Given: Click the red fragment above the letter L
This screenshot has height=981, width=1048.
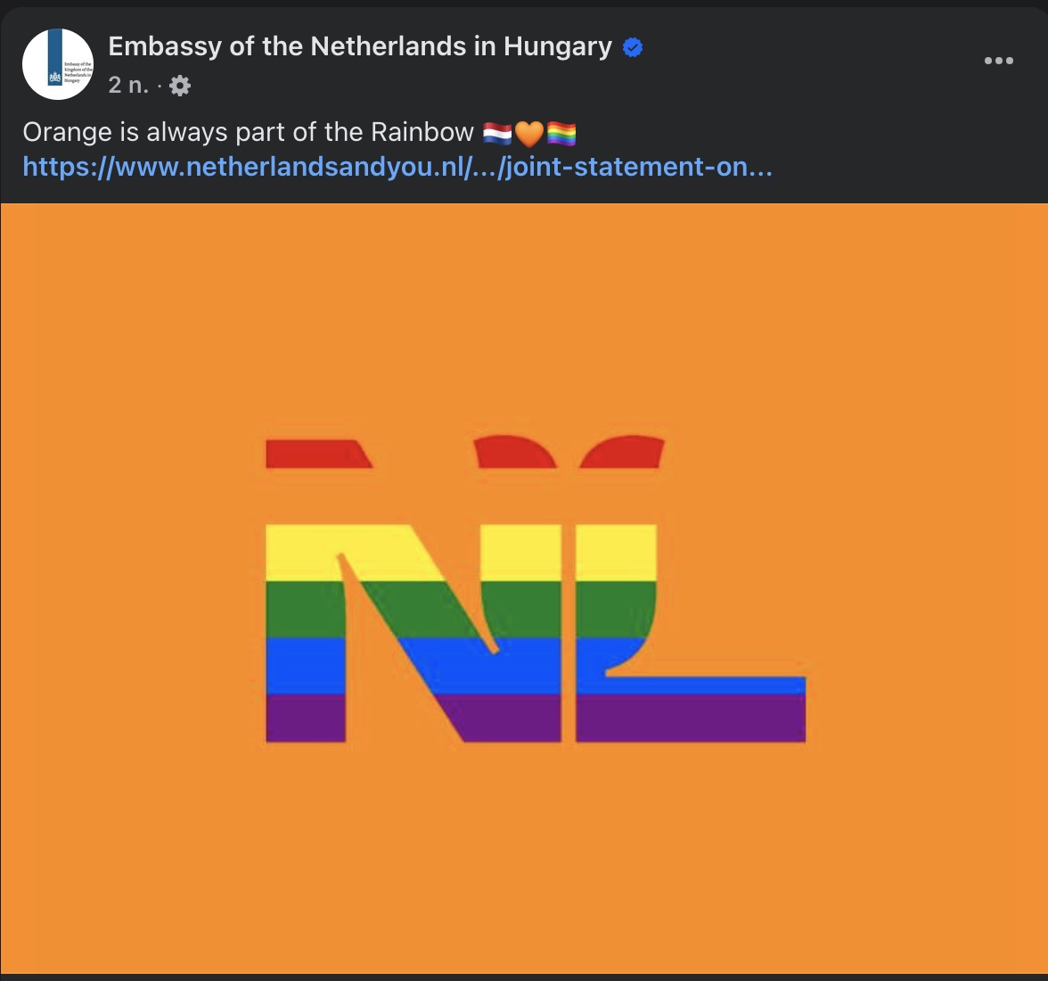Looking at the screenshot, I should point(623,452).
